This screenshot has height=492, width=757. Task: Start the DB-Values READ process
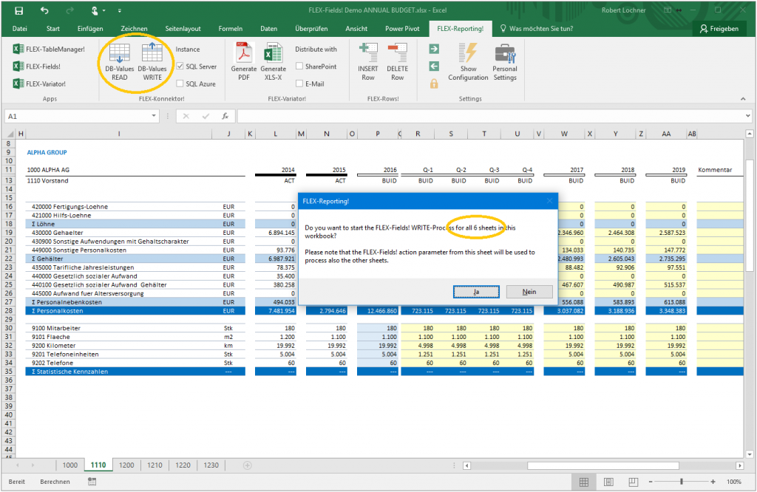click(x=119, y=64)
